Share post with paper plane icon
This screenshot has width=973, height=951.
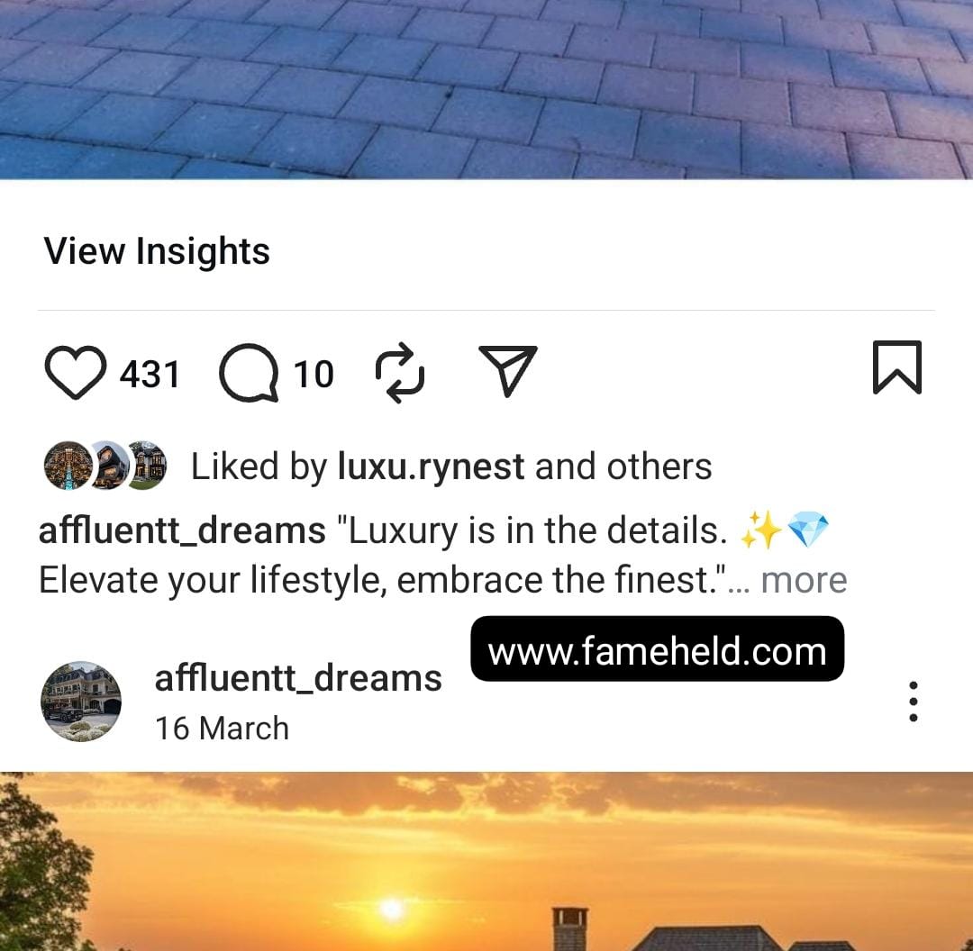click(508, 370)
